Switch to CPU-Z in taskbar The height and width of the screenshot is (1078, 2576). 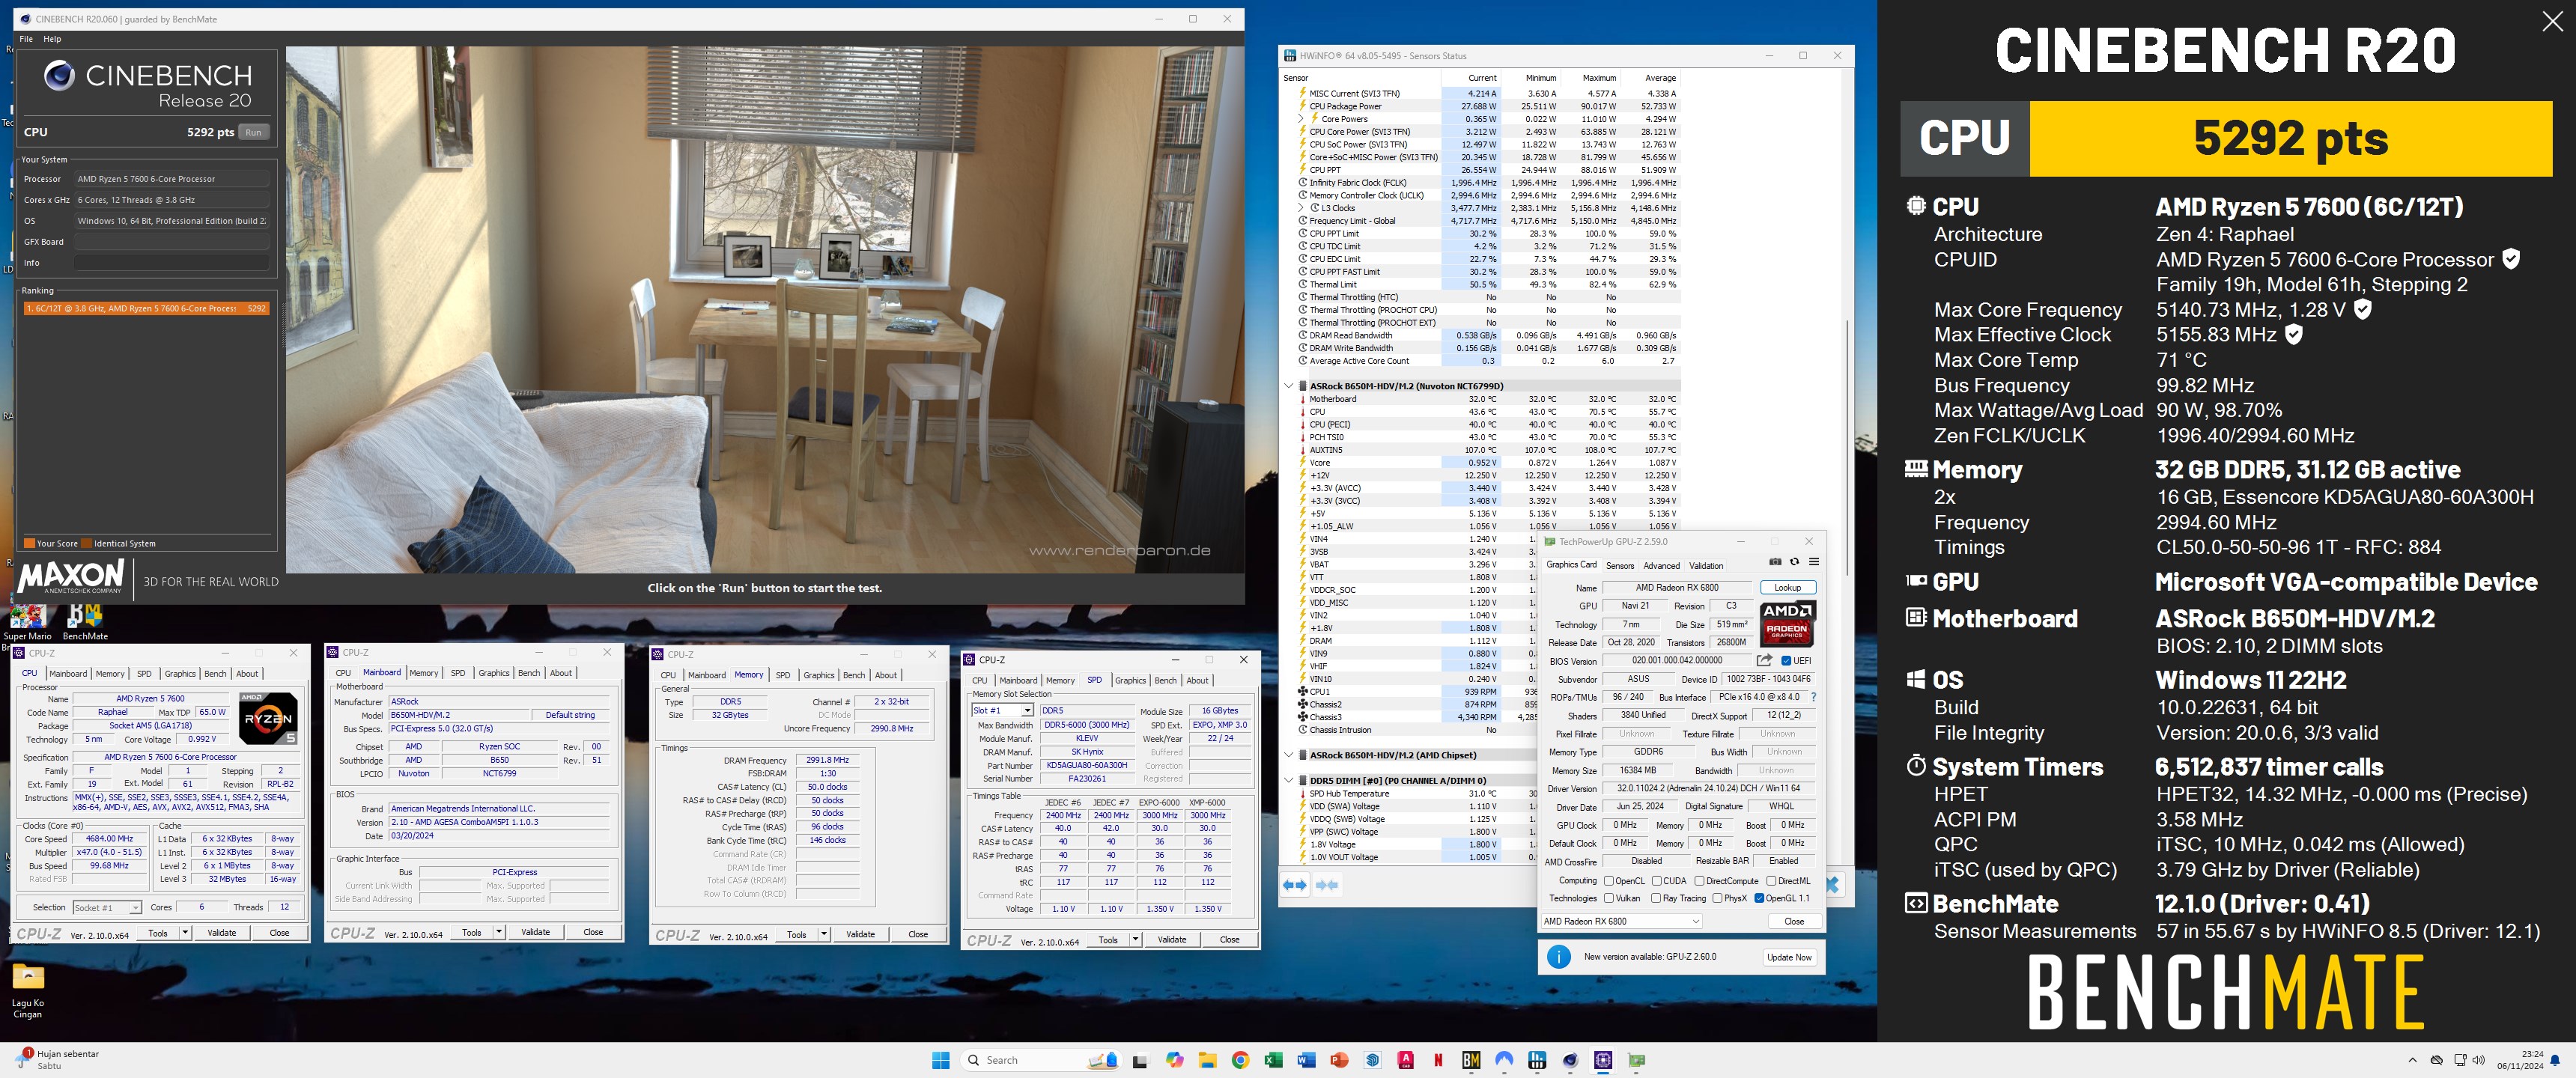(1603, 1060)
